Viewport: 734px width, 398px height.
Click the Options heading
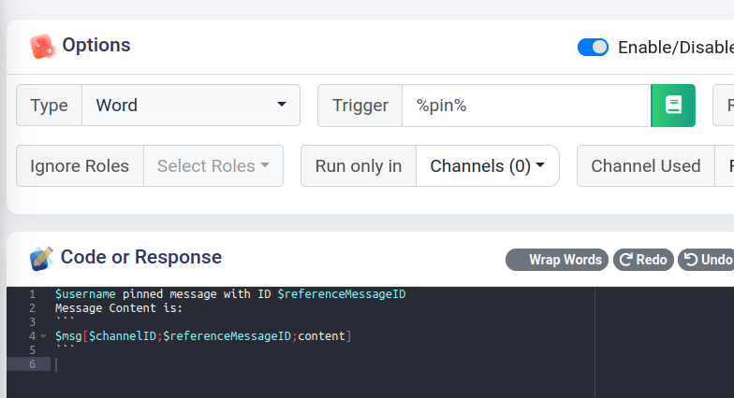pos(96,45)
